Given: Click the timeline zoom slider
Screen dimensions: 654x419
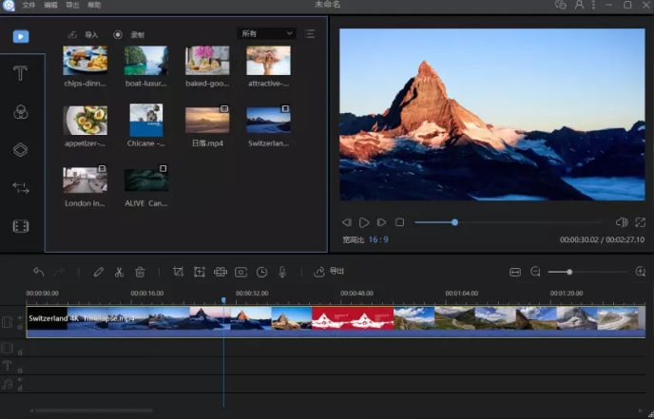Looking at the screenshot, I should [x=569, y=272].
